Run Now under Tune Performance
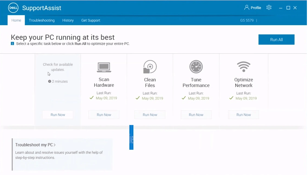 click(x=196, y=115)
